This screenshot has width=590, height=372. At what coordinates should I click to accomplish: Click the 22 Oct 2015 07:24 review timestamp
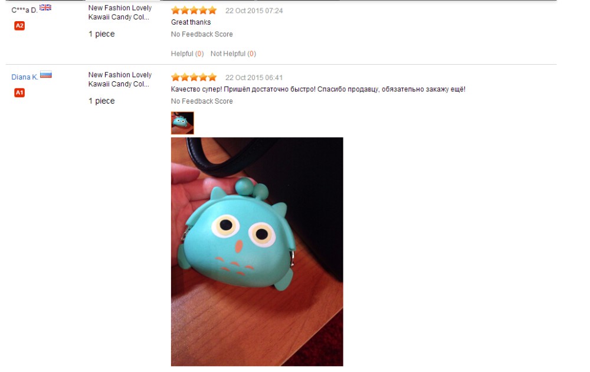[x=254, y=11]
